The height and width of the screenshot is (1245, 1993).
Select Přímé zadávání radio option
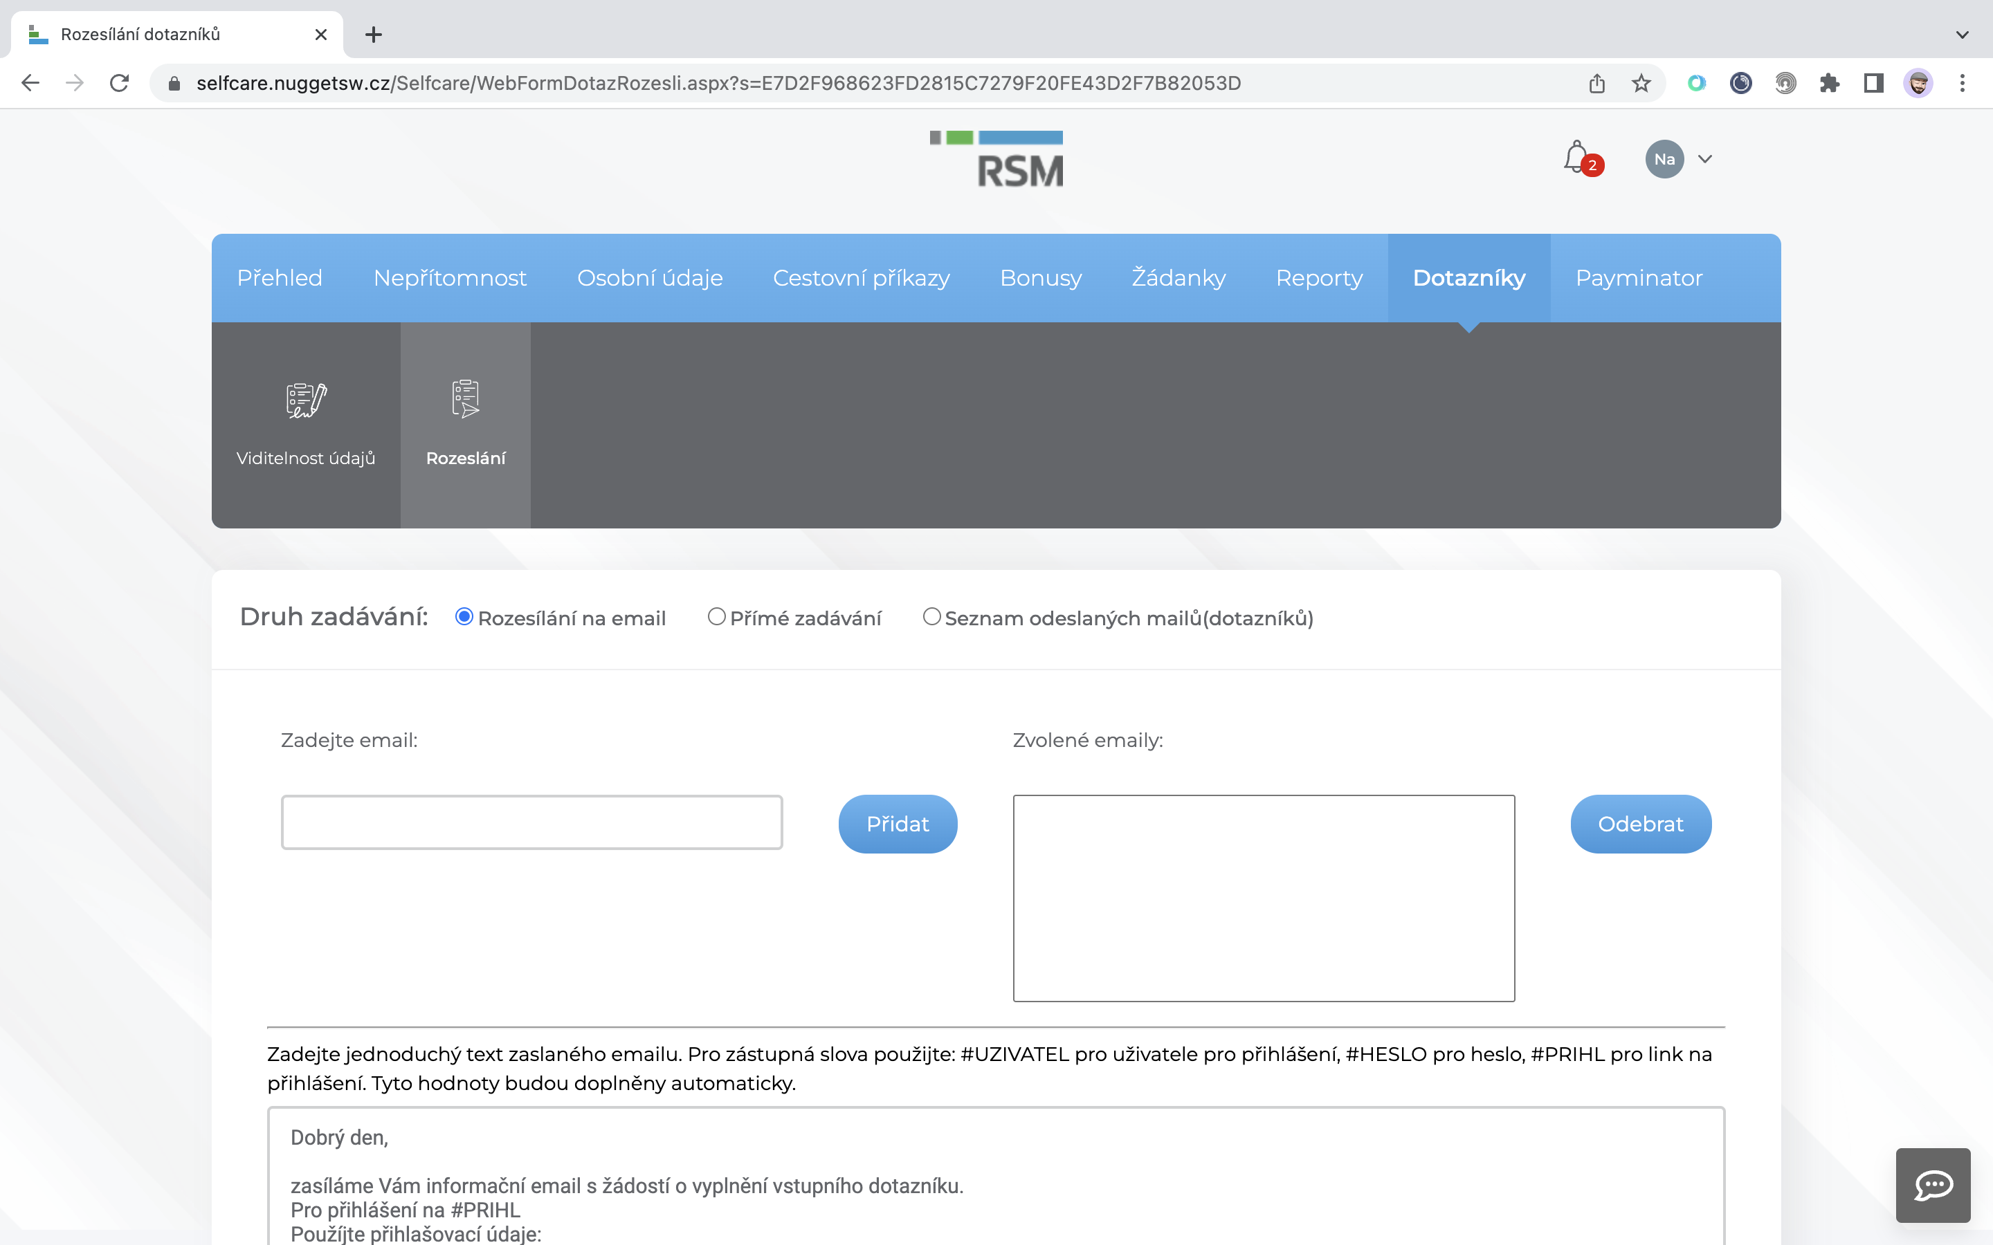click(x=716, y=617)
